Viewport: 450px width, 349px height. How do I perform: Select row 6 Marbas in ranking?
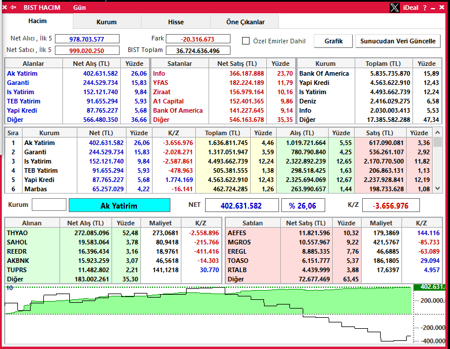(x=218, y=189)
